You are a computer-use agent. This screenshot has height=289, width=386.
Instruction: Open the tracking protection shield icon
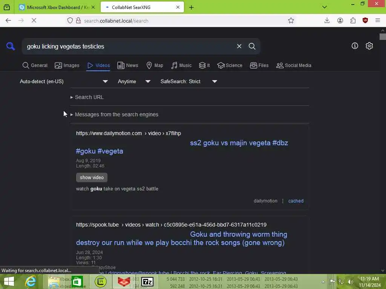click(70, 20)
